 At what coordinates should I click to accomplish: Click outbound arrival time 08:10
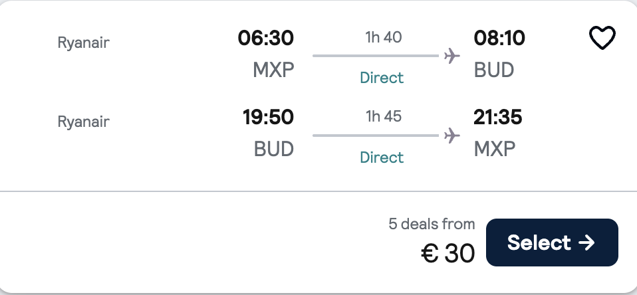(499, 39)
